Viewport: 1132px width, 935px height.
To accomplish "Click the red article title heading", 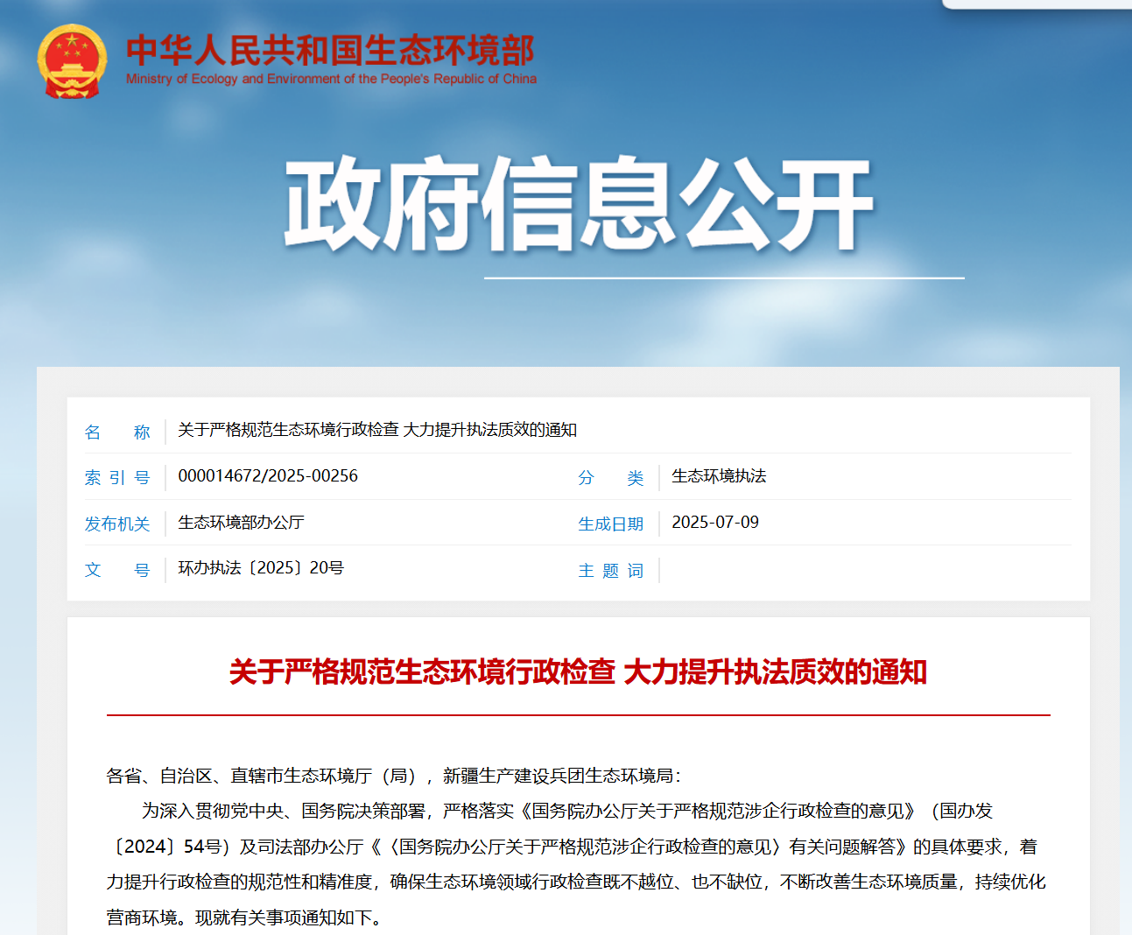I will tap(578, 672).
